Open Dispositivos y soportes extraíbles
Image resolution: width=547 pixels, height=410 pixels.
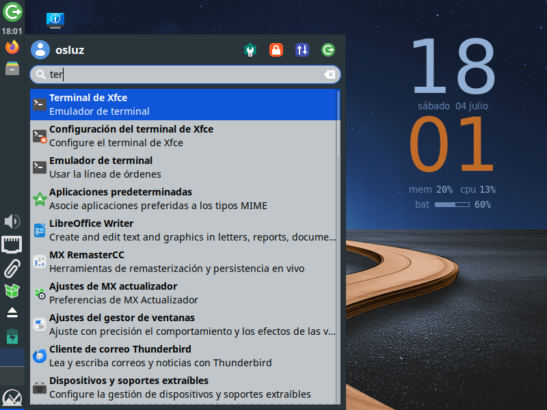(183, 387)
